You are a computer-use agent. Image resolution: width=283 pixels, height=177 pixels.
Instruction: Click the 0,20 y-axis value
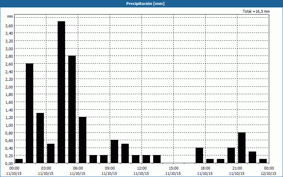[x=9, y=156]
